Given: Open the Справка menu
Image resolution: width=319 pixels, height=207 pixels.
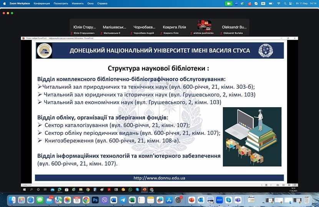Looking at the screenshot, I should 102,3.
